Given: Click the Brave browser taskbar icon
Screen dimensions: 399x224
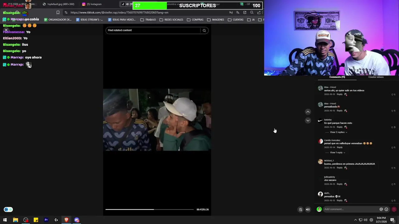Looking at the screenshot, I should click(66, 220).
